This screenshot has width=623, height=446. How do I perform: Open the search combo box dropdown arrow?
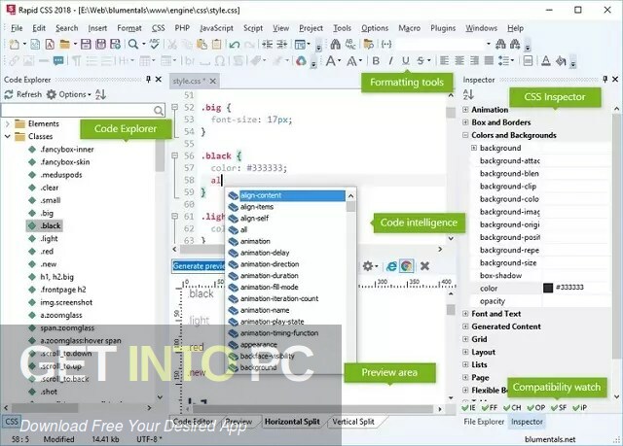coord(489,44)
